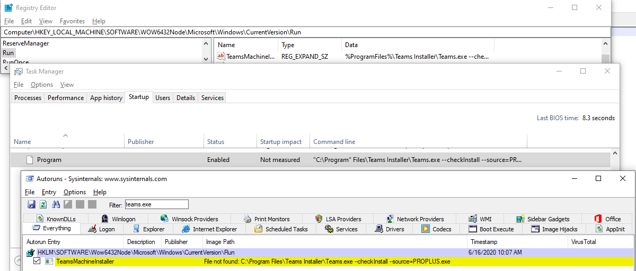Image resolution: width=636 pixels, height=271 pixels.
Task: Open the Task Manager File menu
Action: pos(19,85)
